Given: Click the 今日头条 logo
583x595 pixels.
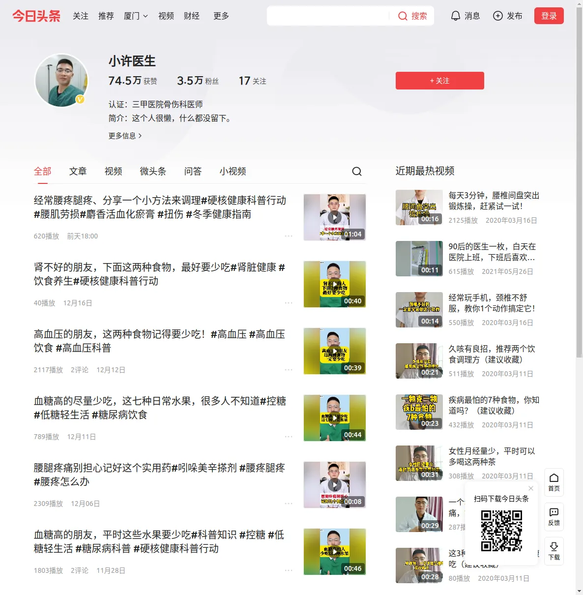Looking at the screenshot, I should point(36,16).
